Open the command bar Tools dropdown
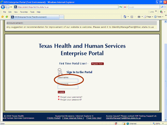167x125 pixels. (x=159, y=17)
